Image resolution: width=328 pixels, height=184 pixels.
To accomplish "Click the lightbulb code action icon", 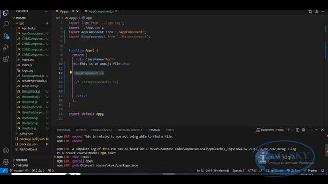I will click(71, 73).
